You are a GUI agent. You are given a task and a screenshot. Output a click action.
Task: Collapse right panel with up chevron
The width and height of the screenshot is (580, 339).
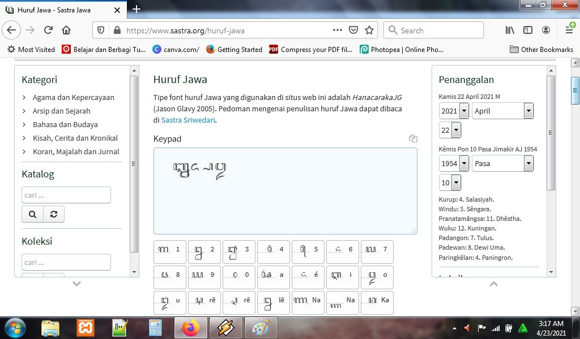point(493,284)
